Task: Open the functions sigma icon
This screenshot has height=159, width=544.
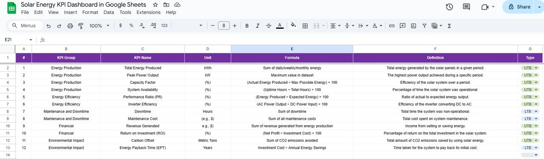Action: 449,26
